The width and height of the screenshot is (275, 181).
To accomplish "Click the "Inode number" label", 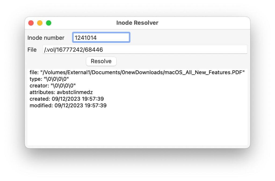I will click(x=46, y=38).
